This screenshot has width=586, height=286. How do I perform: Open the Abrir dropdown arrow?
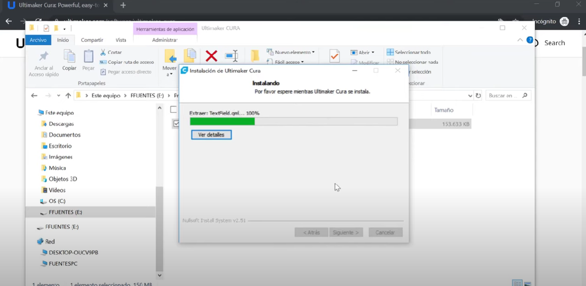pos(373,53)
